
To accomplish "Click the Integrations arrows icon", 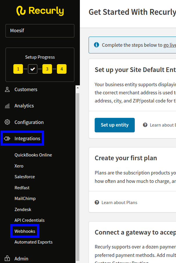I will pos(7,139).
